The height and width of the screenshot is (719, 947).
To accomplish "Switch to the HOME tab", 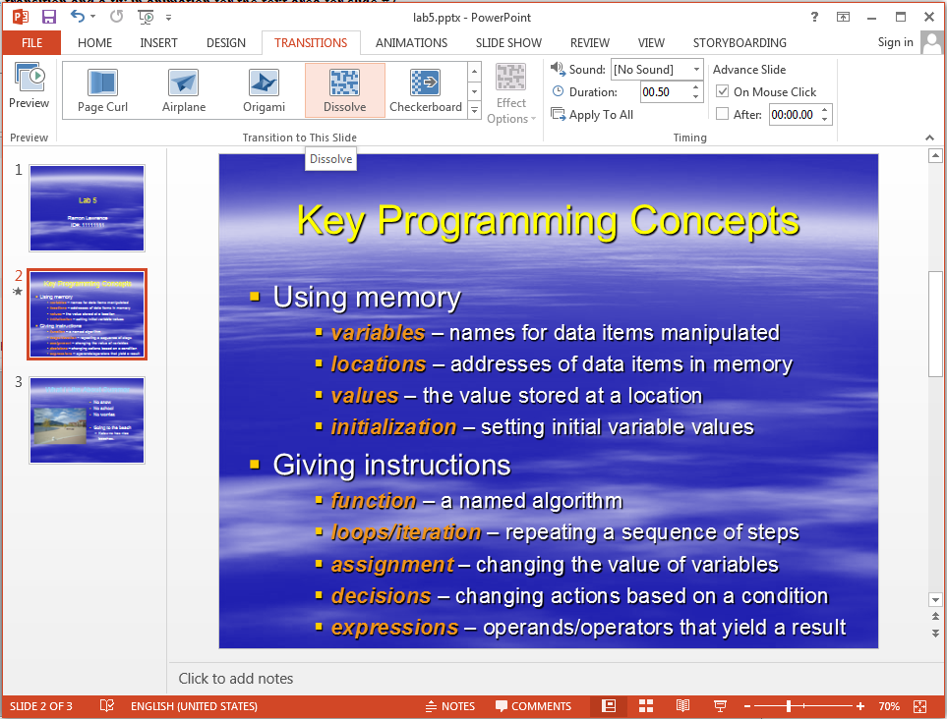I will click(94, 43).
